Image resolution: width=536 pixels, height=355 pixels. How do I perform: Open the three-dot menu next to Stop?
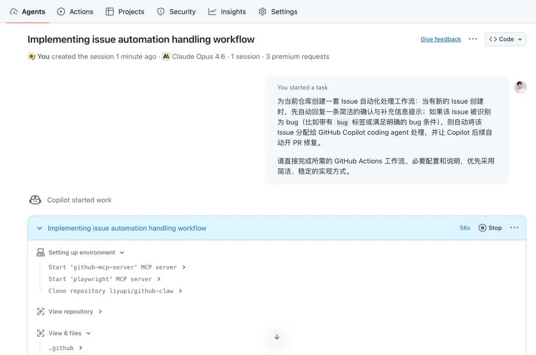[514, 228]
